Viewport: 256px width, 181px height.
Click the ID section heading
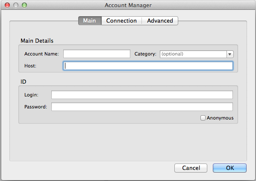pos(24,82)
